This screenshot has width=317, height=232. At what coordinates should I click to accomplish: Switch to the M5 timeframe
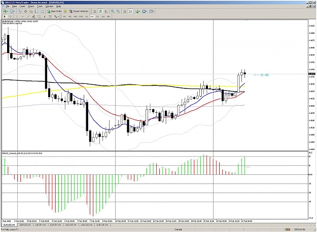[70, 17]
